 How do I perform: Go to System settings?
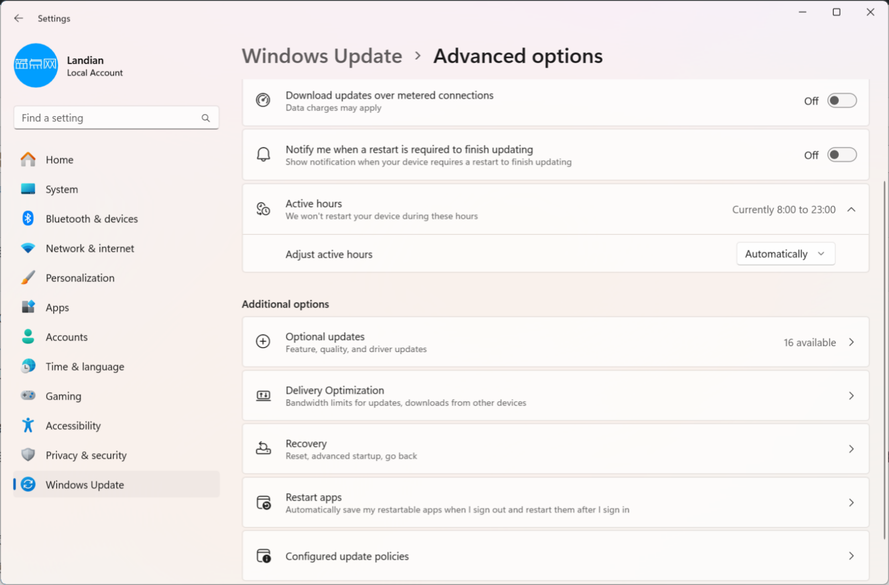116,189
